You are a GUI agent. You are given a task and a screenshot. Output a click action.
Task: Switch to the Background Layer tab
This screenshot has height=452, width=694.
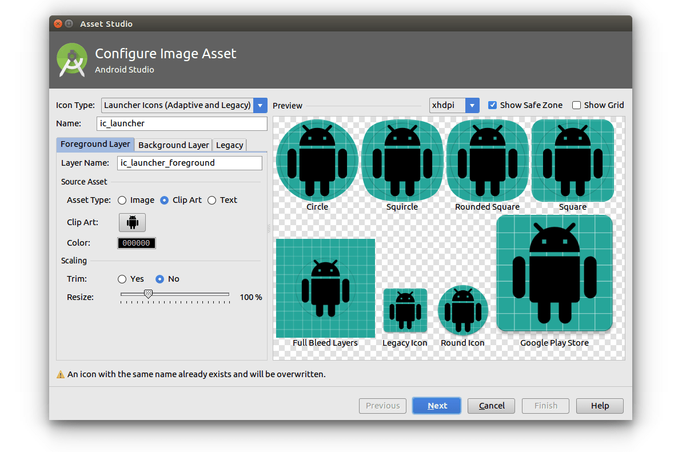pos(173,145)
